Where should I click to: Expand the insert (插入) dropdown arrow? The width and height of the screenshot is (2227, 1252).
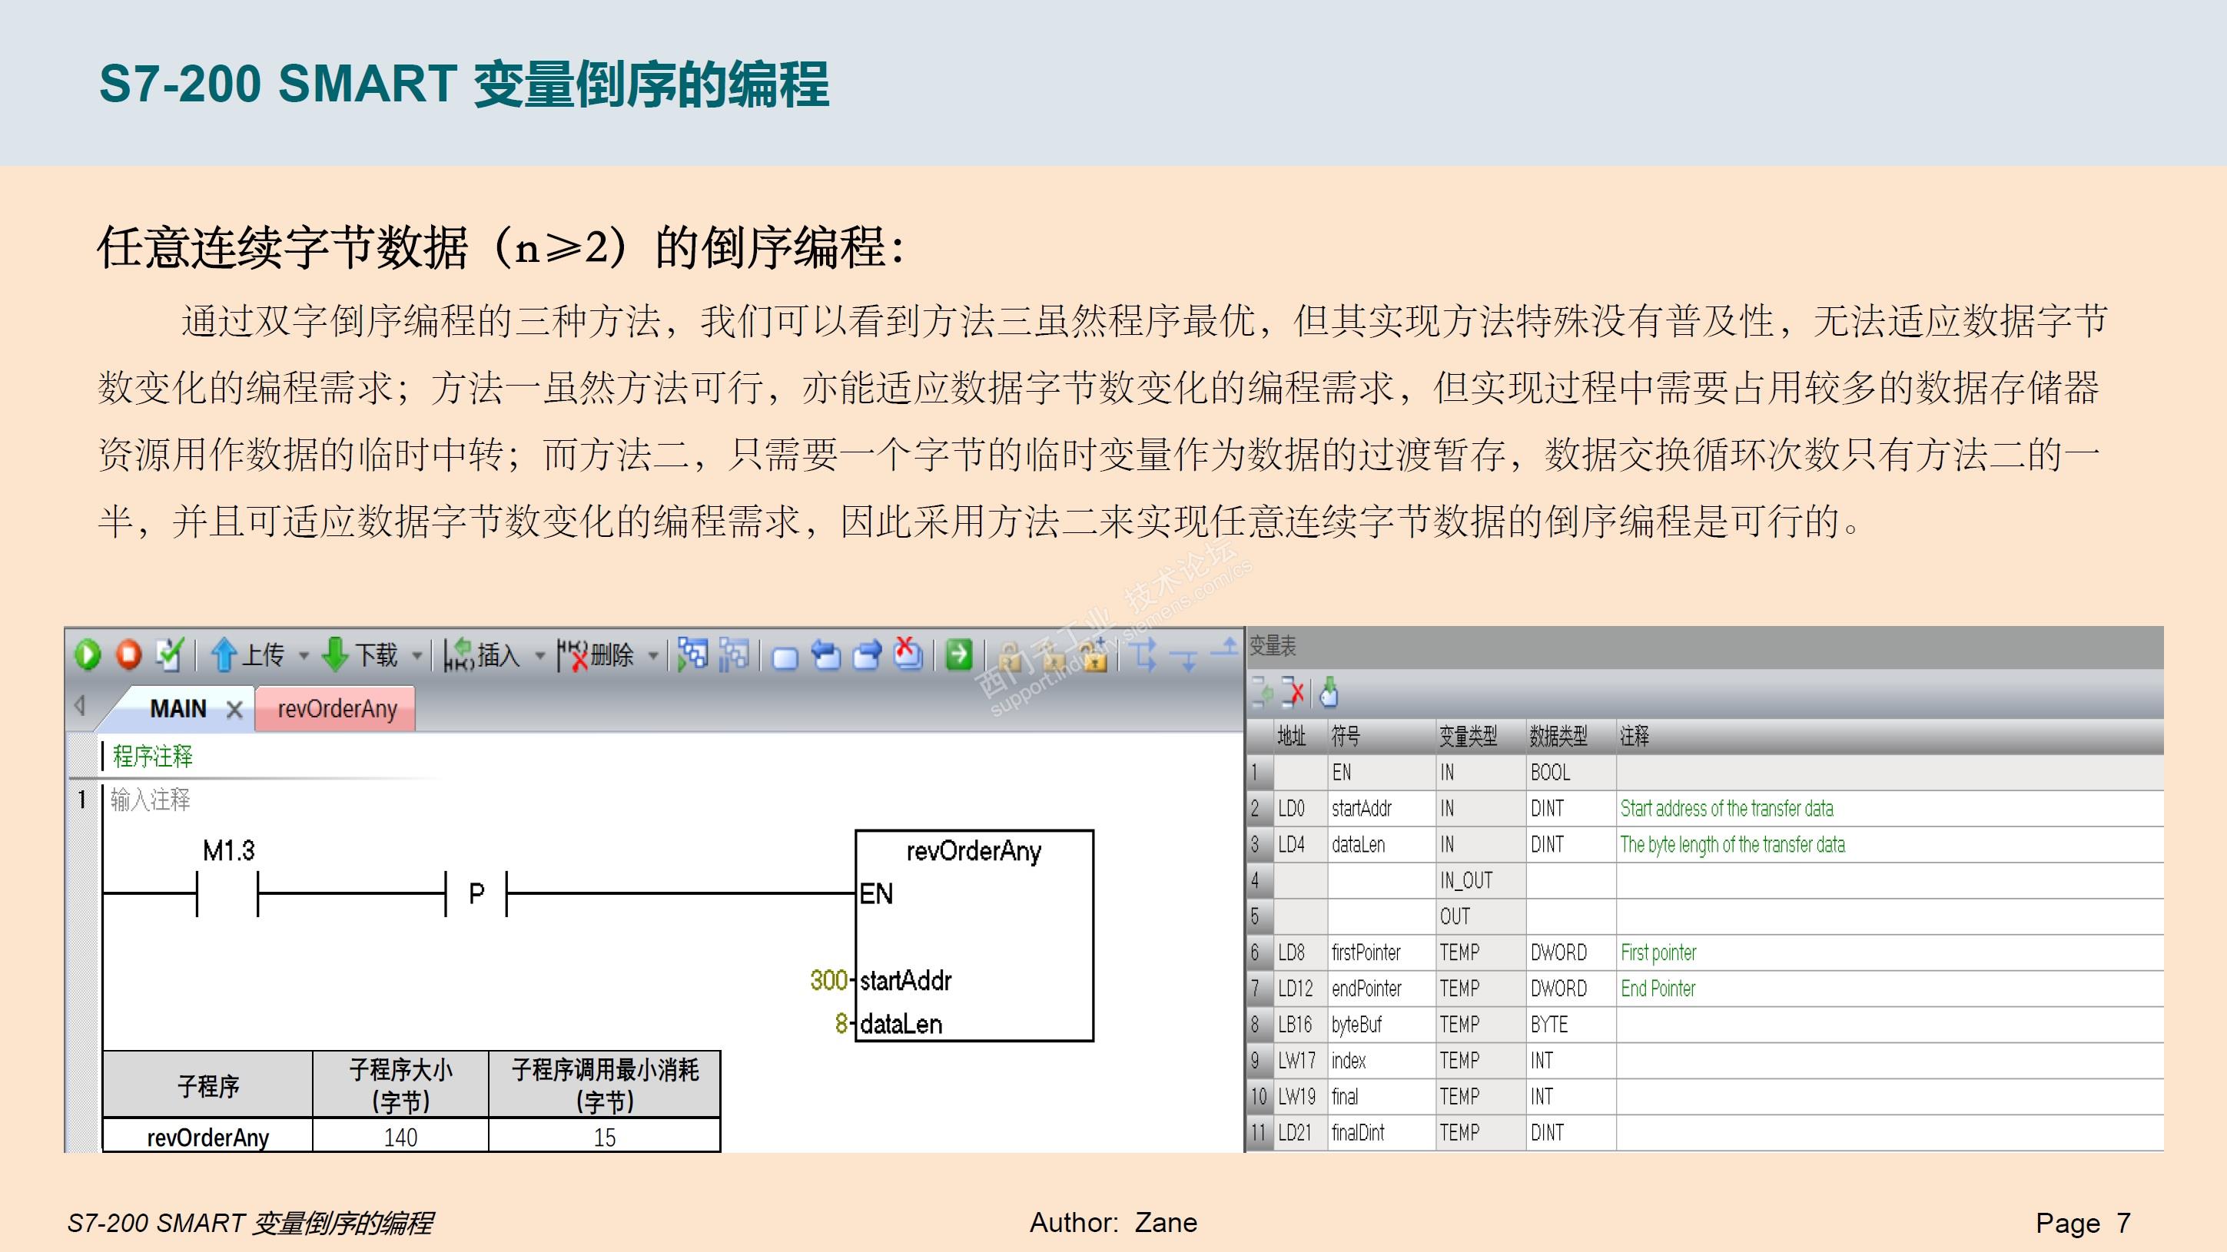[540, 656]
